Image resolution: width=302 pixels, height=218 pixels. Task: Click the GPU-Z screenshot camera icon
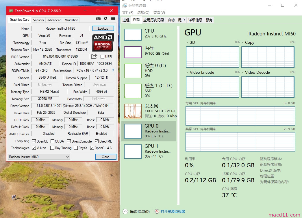98,18
